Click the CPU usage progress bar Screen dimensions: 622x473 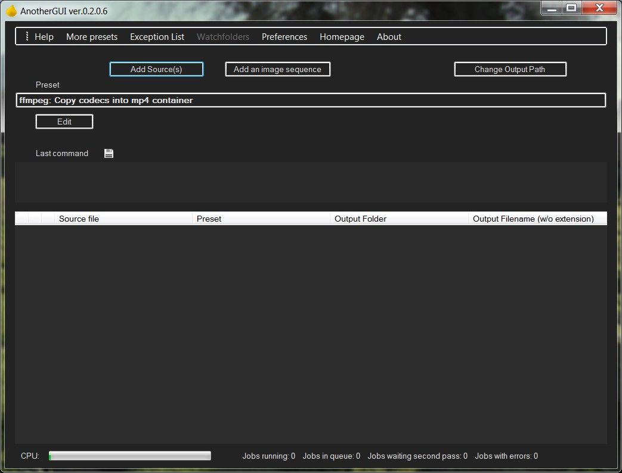(129, 455)
